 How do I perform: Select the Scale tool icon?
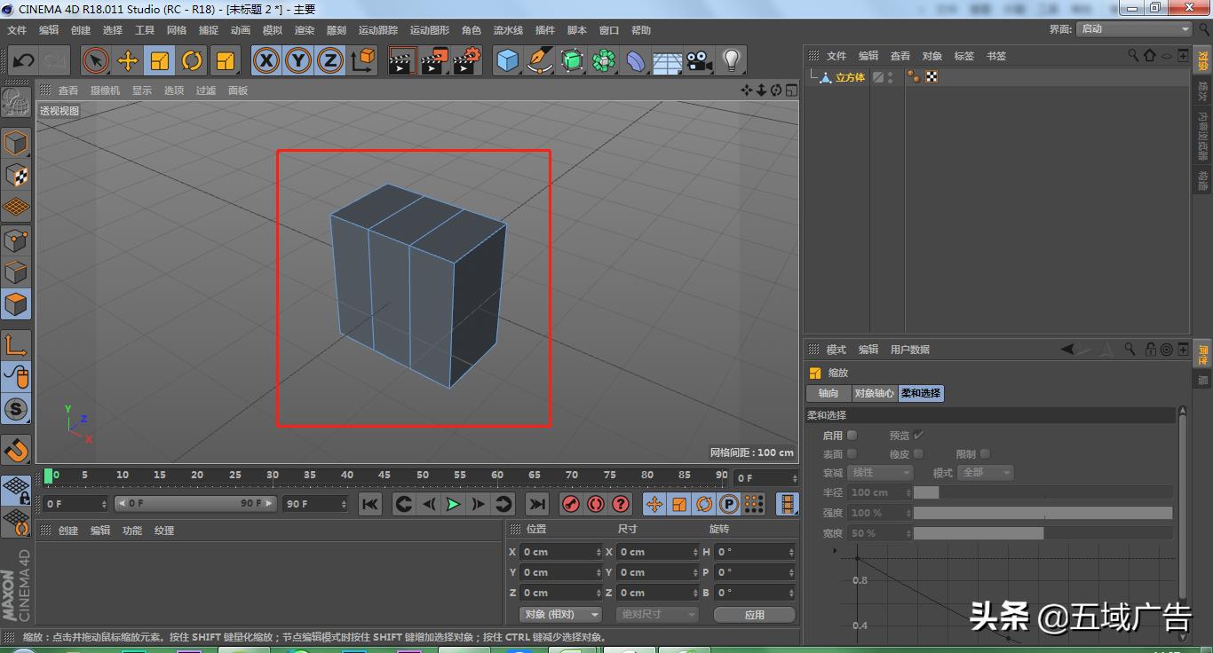tap(160, 60)
